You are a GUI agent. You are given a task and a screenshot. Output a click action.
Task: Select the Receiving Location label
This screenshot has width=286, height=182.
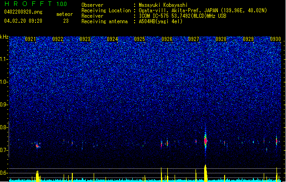(106, 10)
